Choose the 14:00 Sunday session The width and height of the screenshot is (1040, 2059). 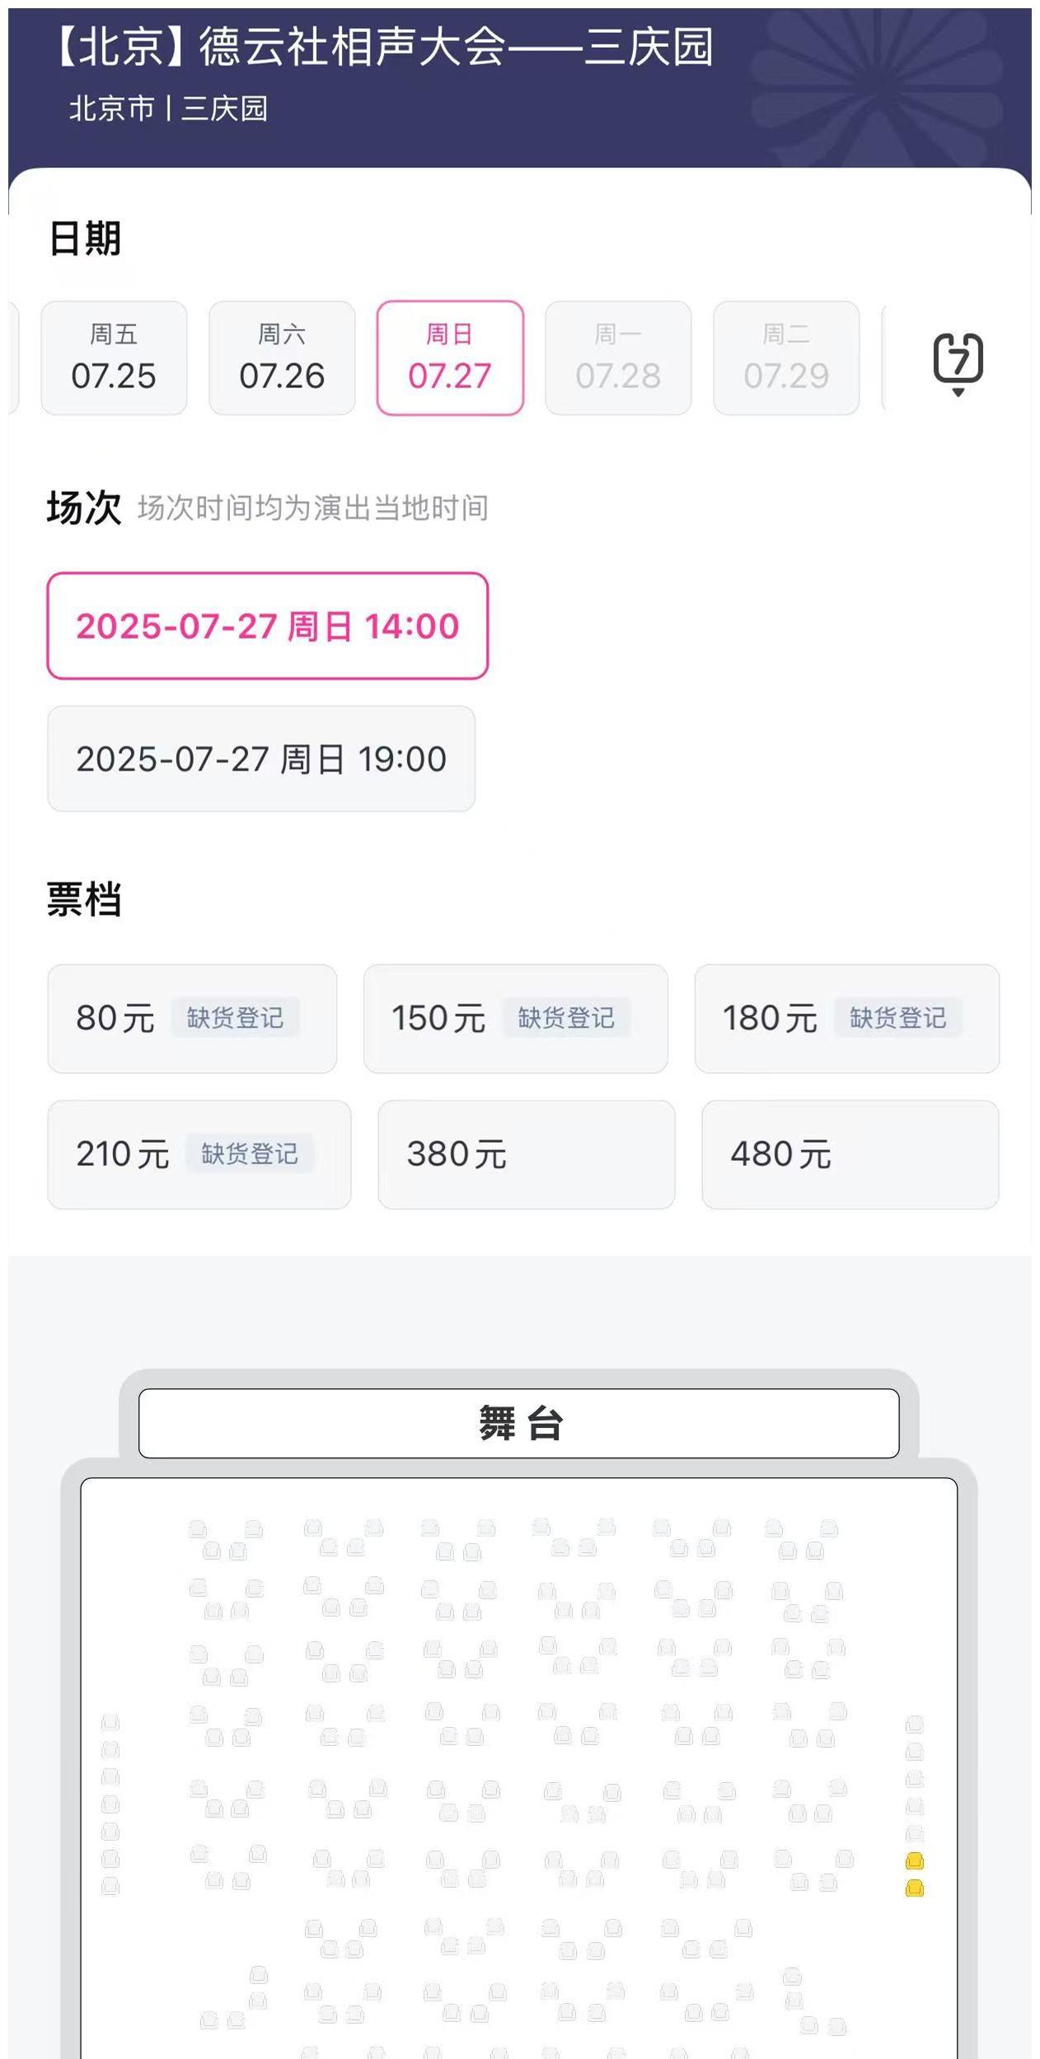(267, 626)
